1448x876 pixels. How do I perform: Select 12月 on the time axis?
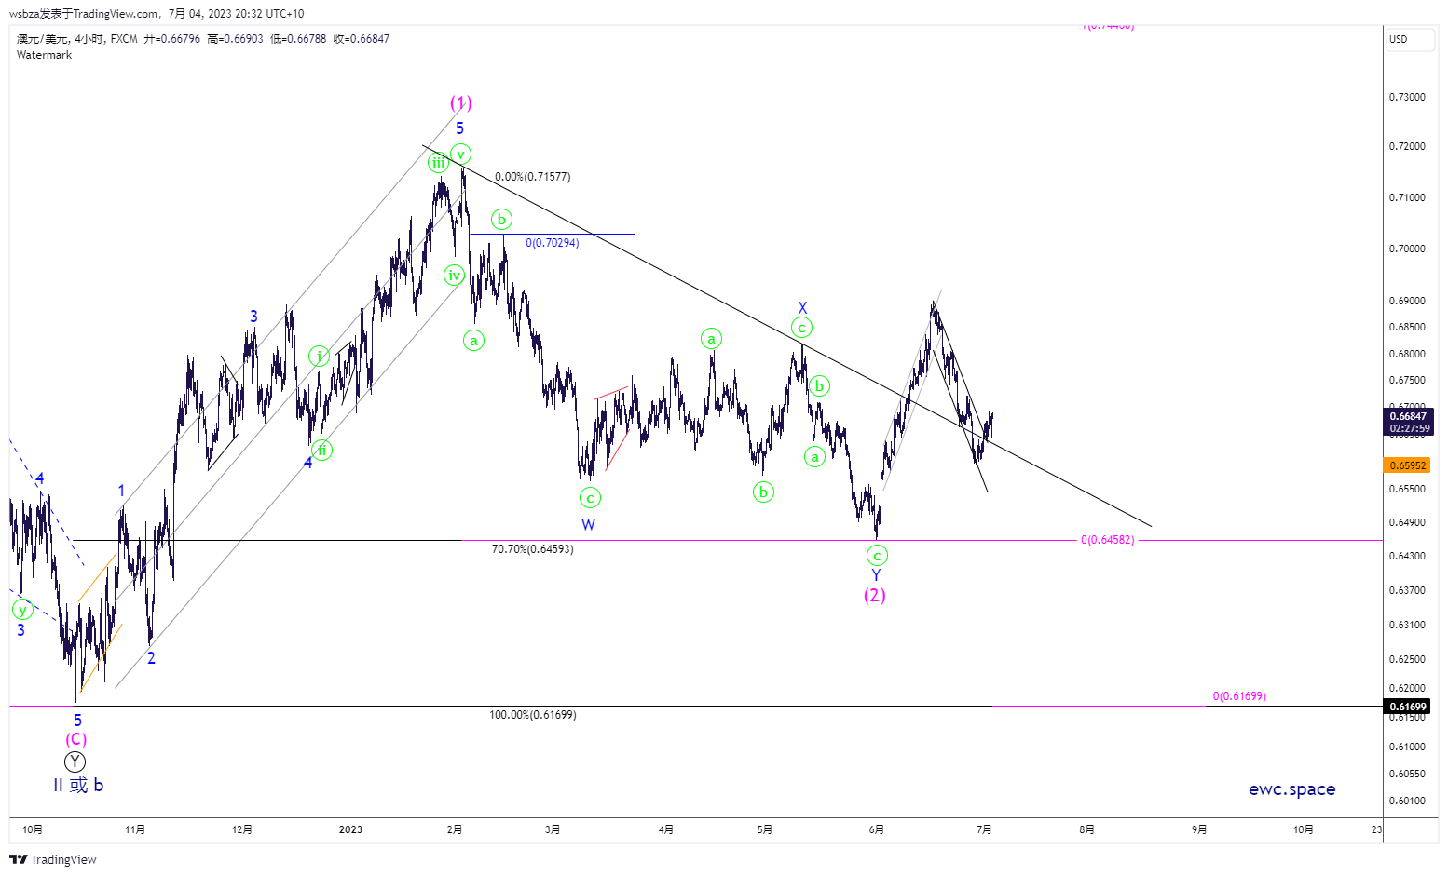(242, 829)
